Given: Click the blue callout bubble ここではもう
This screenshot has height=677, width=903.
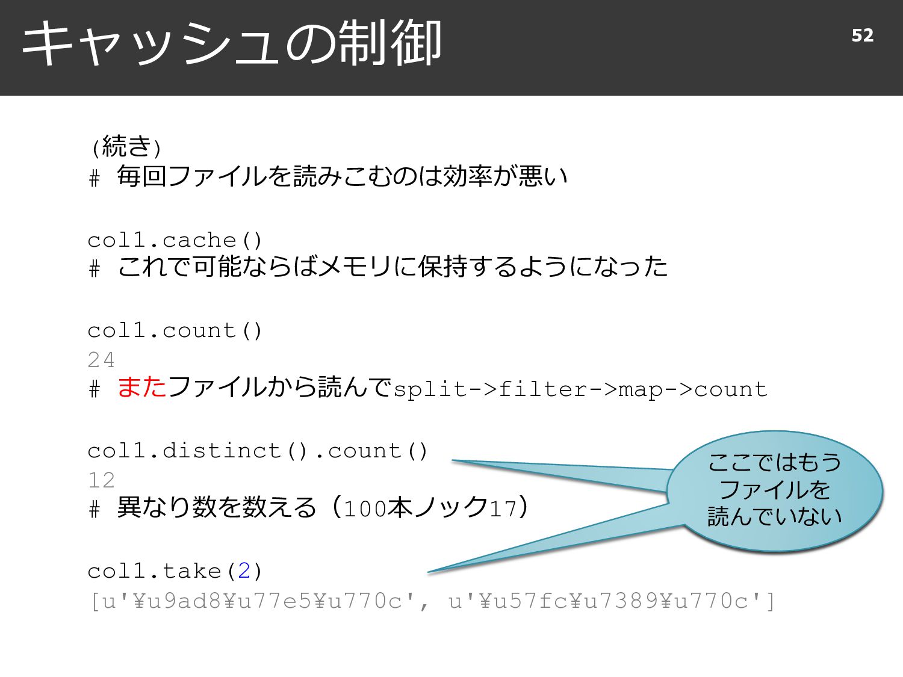Looking at the screenshot, I should [775, 490].
